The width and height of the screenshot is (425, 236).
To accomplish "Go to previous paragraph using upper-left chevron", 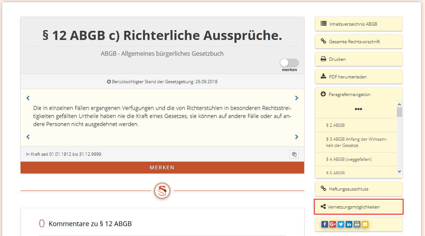I will (28, 98).
